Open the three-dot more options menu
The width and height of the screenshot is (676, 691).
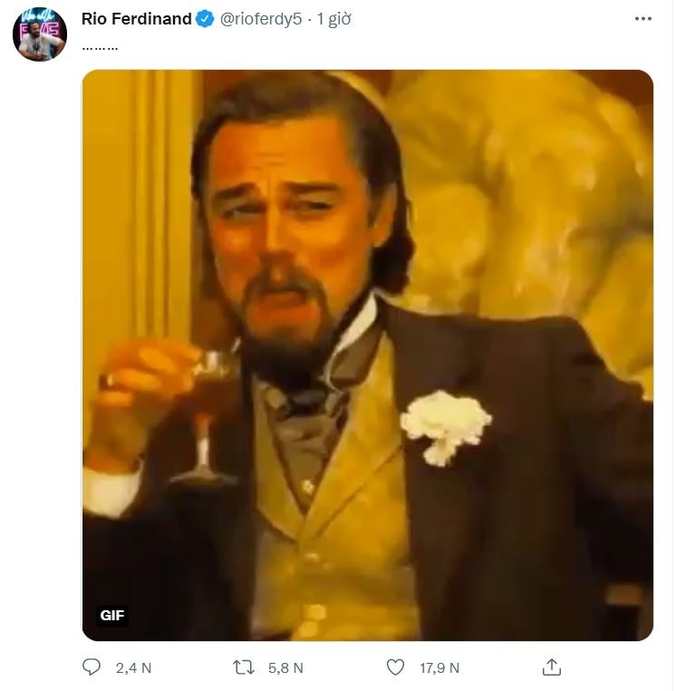pos(643,19)
